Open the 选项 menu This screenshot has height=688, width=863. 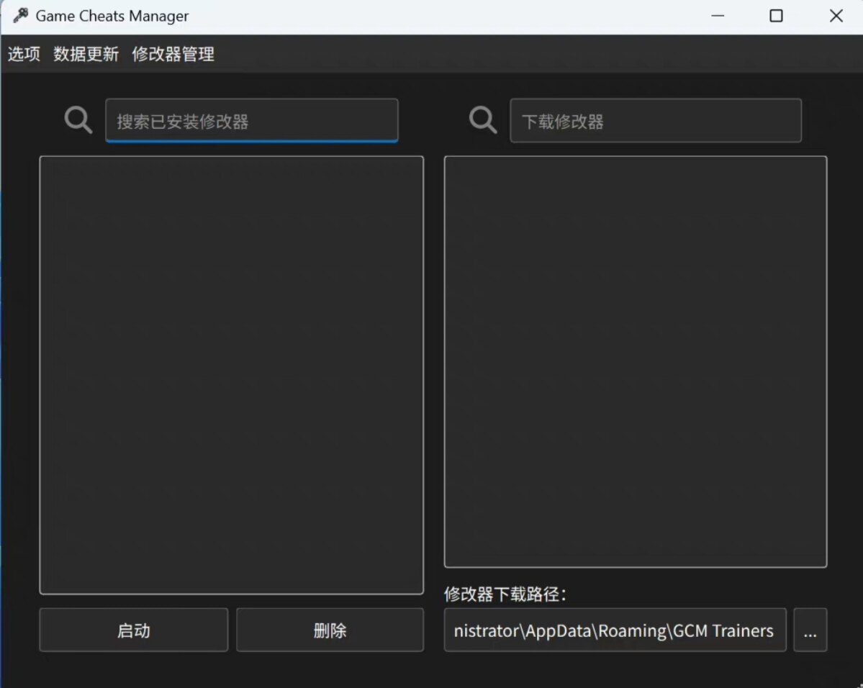click(x=23, y=54)
